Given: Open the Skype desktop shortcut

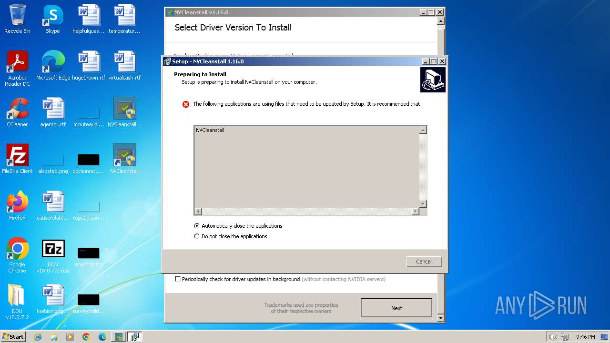Looking at the screenshot, I should (53, 19).
